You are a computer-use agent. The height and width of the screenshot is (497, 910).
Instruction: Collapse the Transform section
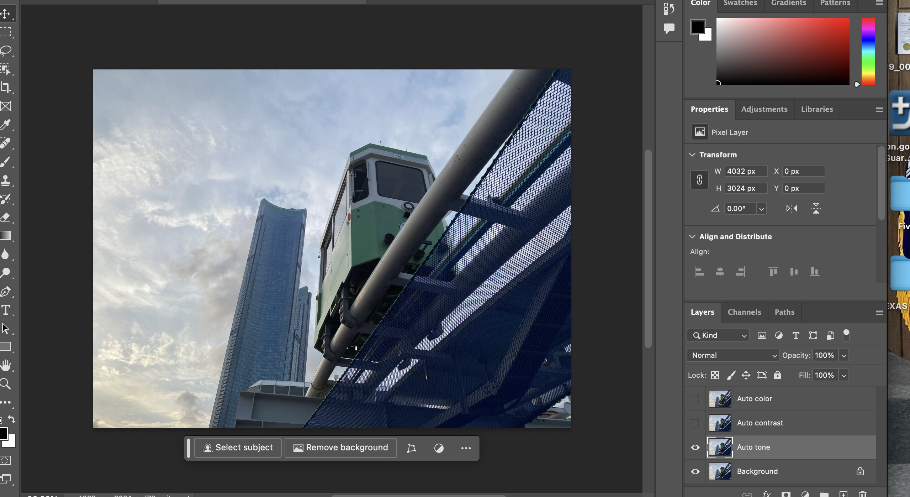click(x=692, y=155)
